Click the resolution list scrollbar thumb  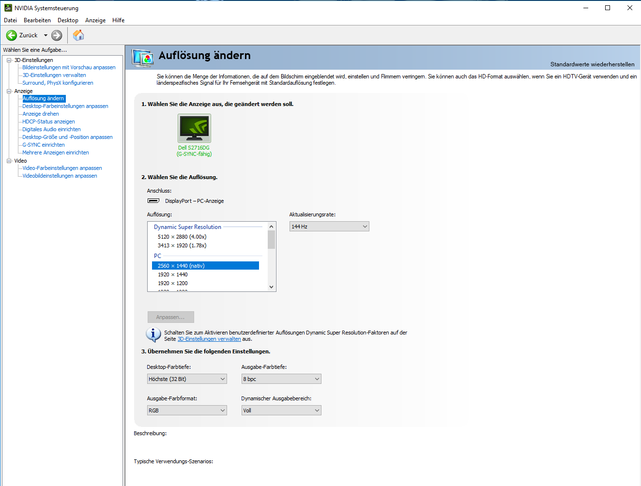(x=271, y=240)
